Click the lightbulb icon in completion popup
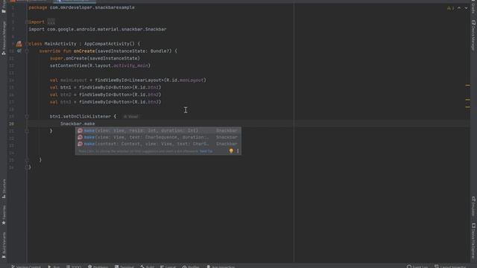The width and height of the screenshot is (477, 268). pos(231,150)
